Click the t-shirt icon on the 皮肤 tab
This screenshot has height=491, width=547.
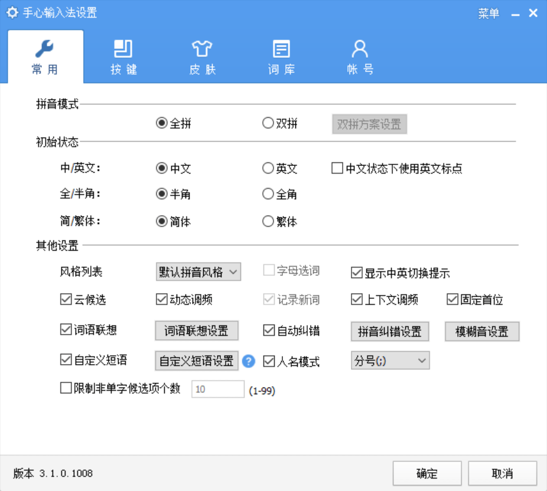pos(201,48)
